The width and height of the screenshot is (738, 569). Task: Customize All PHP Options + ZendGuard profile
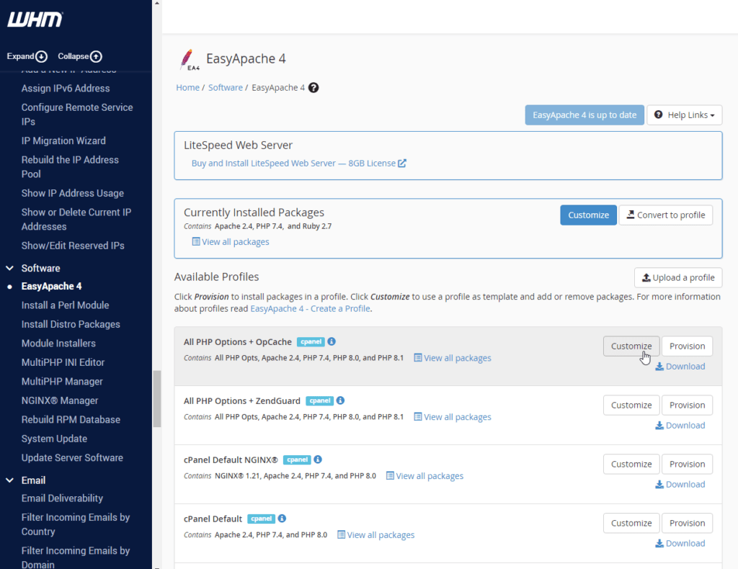click(631, 406)
